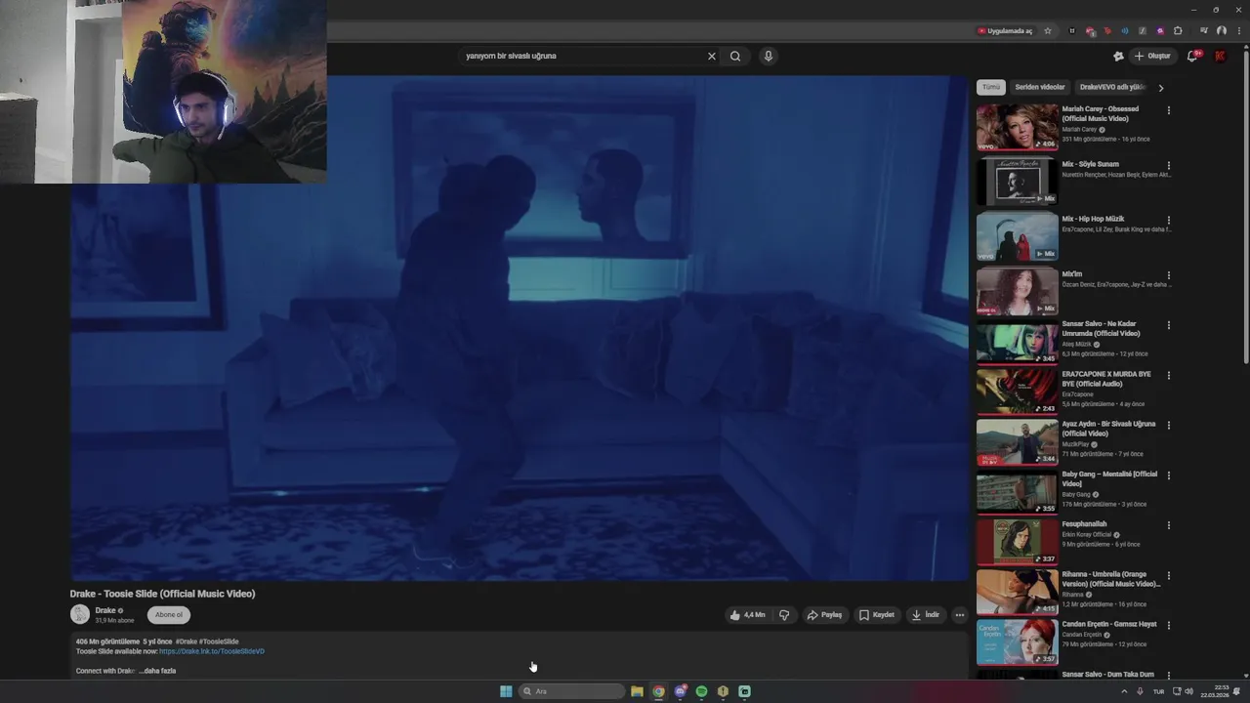The height and width of the screenshot is (703, 1250).
Task: Open the Chrome extensions puzzle icon
Action: [x=1178, y=30]
